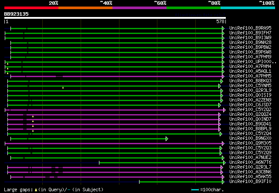Click the arrowhead ending the A6N7T6 alignment
The image size is (279, 193).
click(x=225, y=163)
